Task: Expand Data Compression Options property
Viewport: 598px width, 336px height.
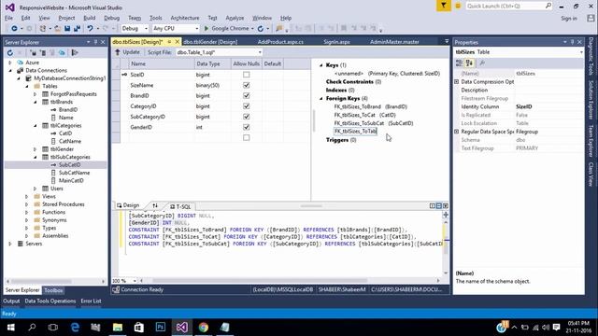Action: [x=457, y=81]
